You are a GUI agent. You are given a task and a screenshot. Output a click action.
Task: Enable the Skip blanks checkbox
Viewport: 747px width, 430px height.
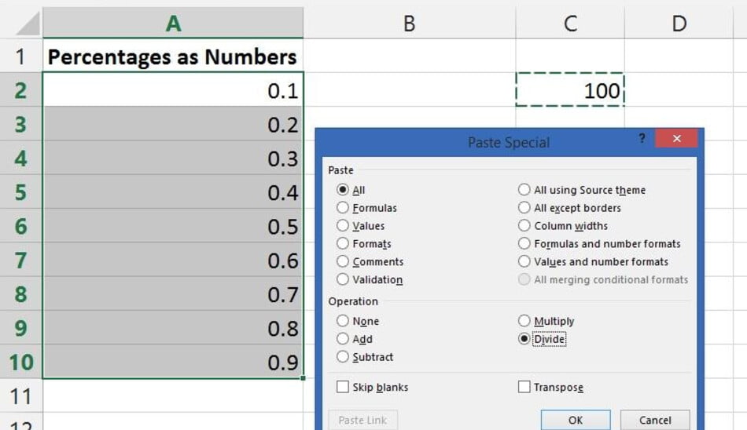(x=343, y=387)
